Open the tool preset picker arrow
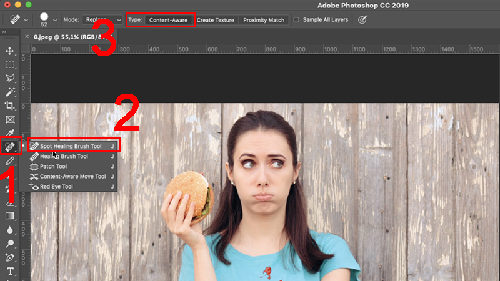The image size is (500, 281). [x=26, y=20]
